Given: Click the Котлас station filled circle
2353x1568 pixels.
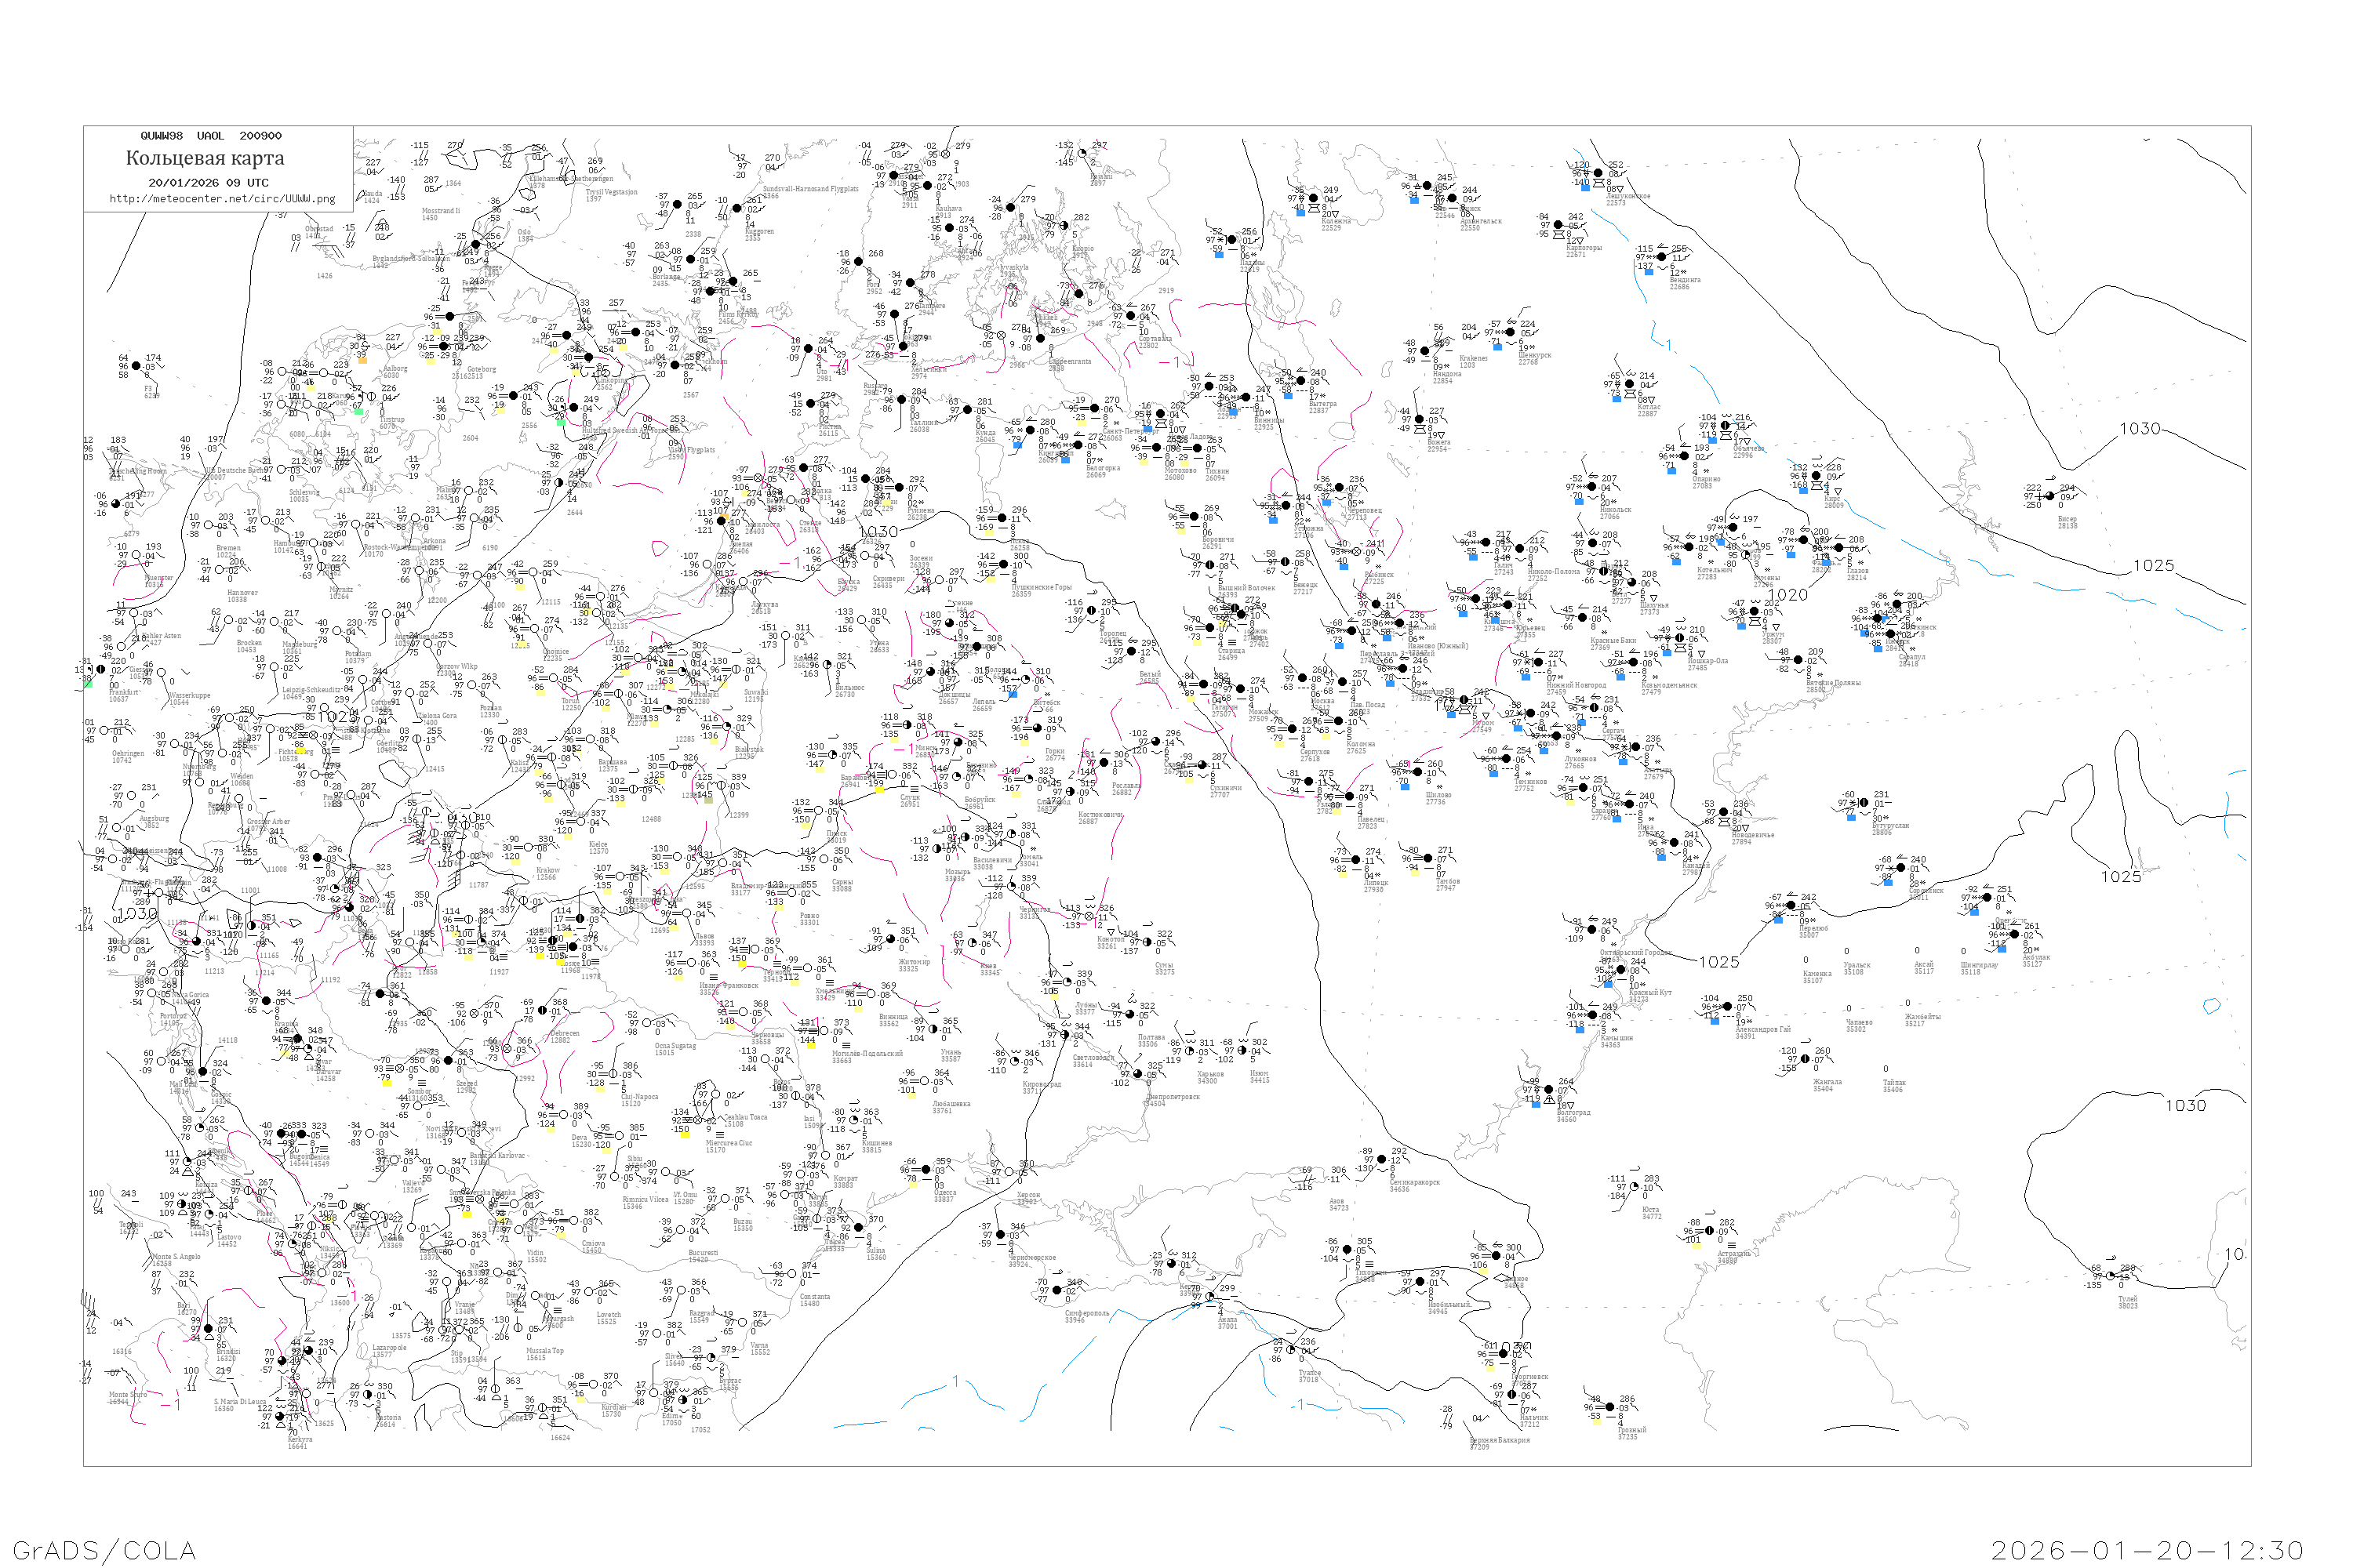Looking at the screenshot, I should tap(1629, 384).
